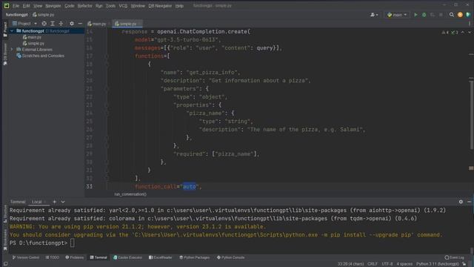
Task: Run the main configuration with green play button
Action: point(415,15)
